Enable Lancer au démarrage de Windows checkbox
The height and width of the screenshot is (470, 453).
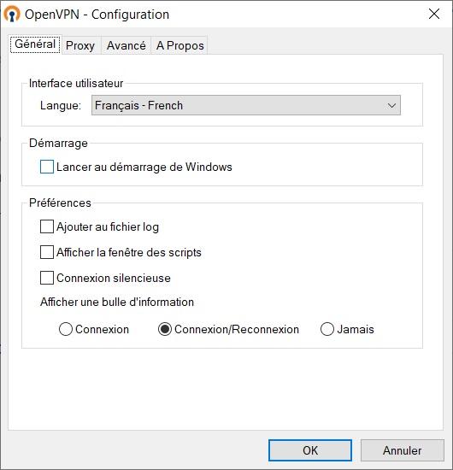click(x=47, y=167)
